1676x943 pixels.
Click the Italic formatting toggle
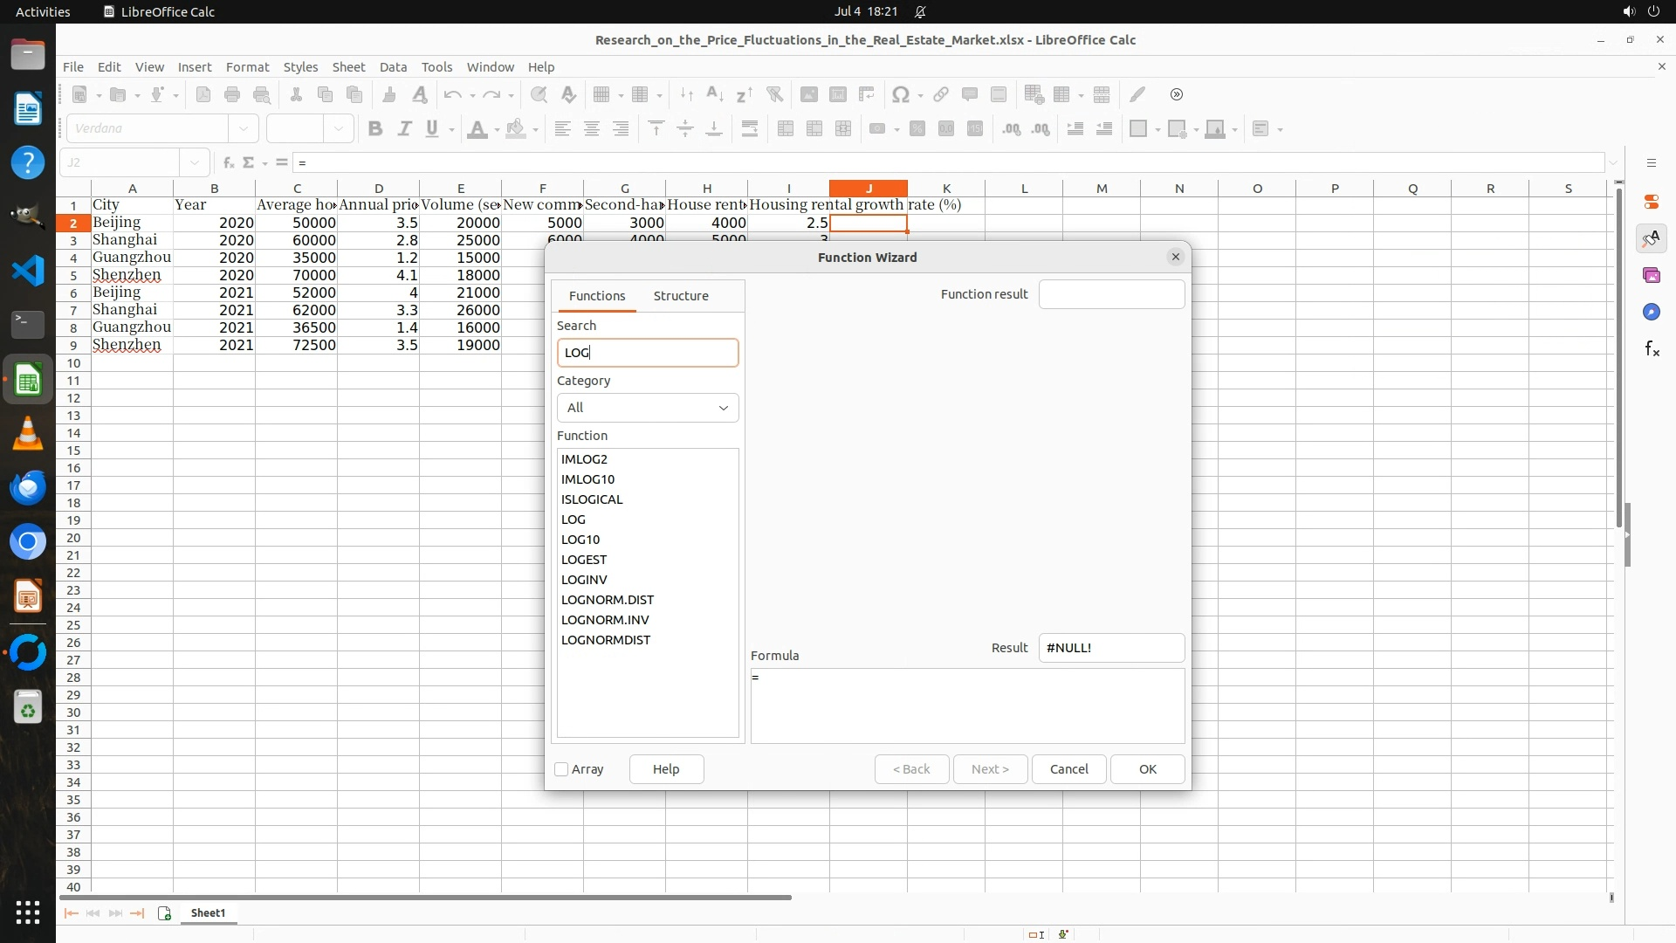[404, 129]
